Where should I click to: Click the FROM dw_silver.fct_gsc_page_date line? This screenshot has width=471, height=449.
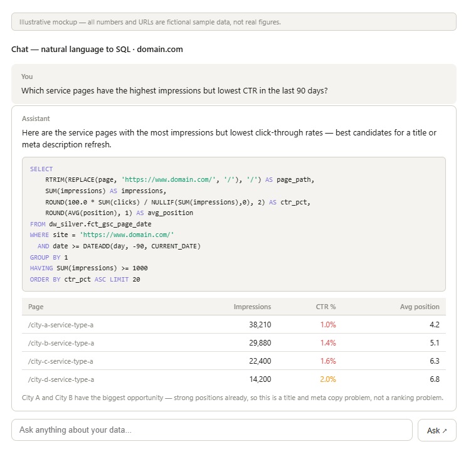[x=91, y=224]
